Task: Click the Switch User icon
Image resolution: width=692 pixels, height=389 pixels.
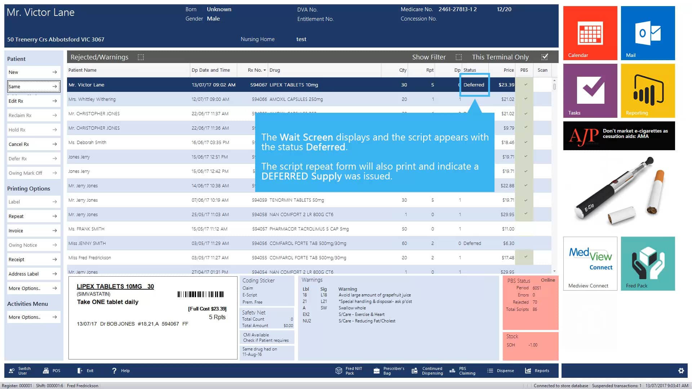Action: coord(19,370)
